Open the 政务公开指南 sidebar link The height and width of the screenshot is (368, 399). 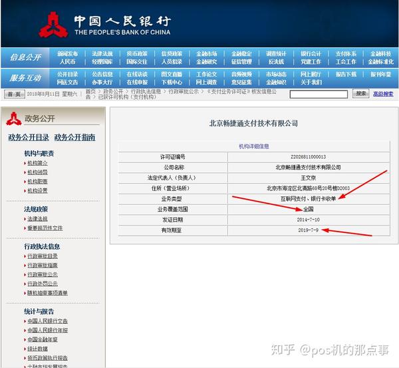point(74,137)
